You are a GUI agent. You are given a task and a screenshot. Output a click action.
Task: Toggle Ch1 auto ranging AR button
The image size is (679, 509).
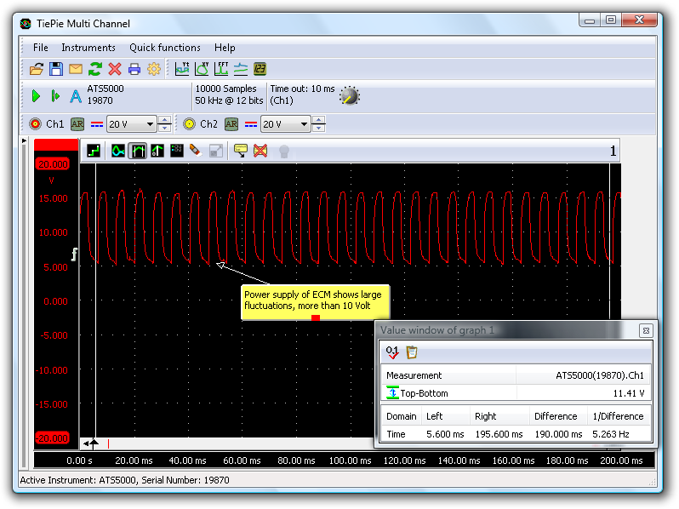tap(77, 124)
